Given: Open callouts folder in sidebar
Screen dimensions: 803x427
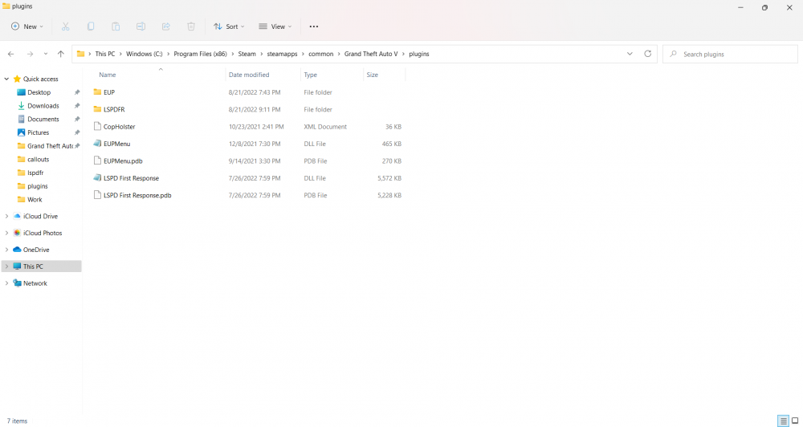Looking at the screenshot, I should (38, 159).
